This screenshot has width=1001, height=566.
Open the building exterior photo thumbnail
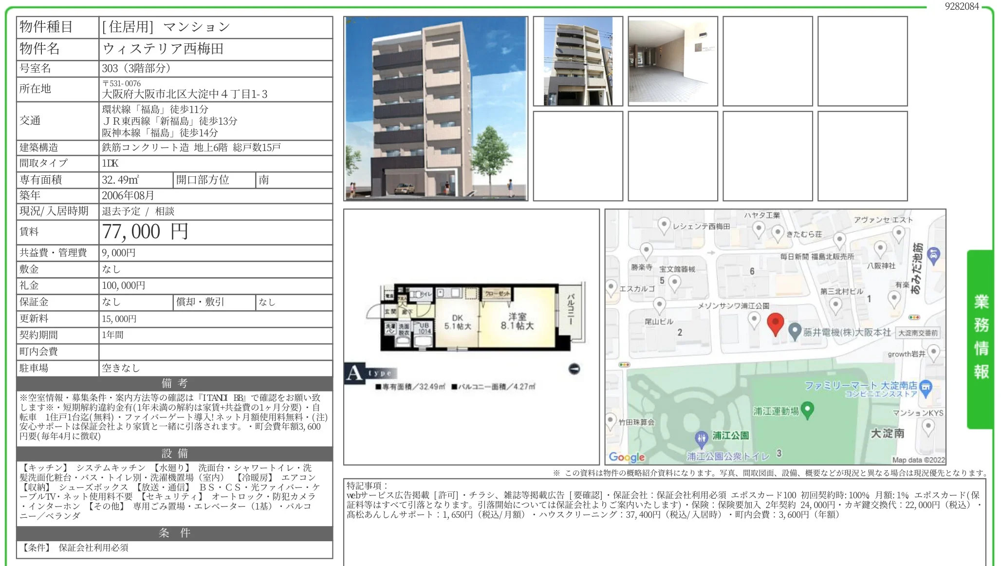(578, 61)
